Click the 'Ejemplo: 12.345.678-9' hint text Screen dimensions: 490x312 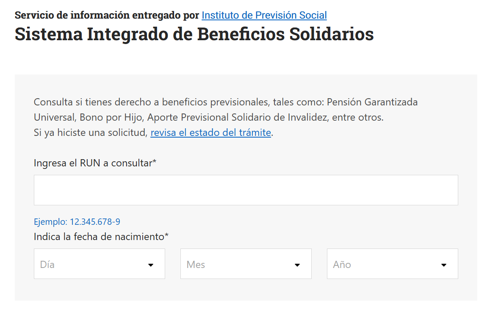pos(77,222)
